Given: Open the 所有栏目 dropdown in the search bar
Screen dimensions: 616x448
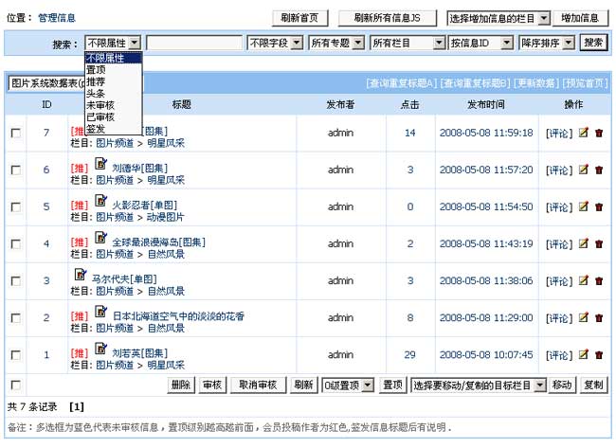Looking at the screenshot, I should coord(407,43).
